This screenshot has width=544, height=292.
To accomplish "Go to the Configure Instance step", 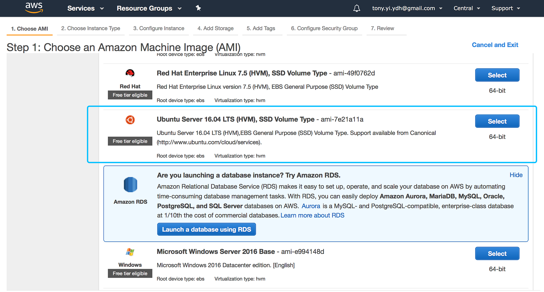I will (x=159, y=28).
